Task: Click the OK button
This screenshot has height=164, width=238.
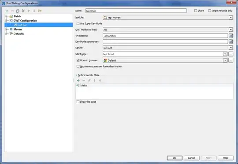Action: click(x=175, y=158)
